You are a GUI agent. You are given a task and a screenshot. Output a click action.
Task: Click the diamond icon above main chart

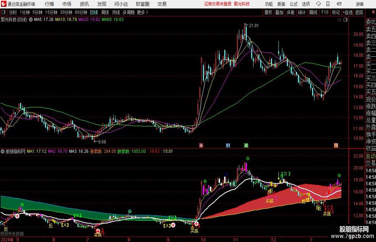click(339, 20)
